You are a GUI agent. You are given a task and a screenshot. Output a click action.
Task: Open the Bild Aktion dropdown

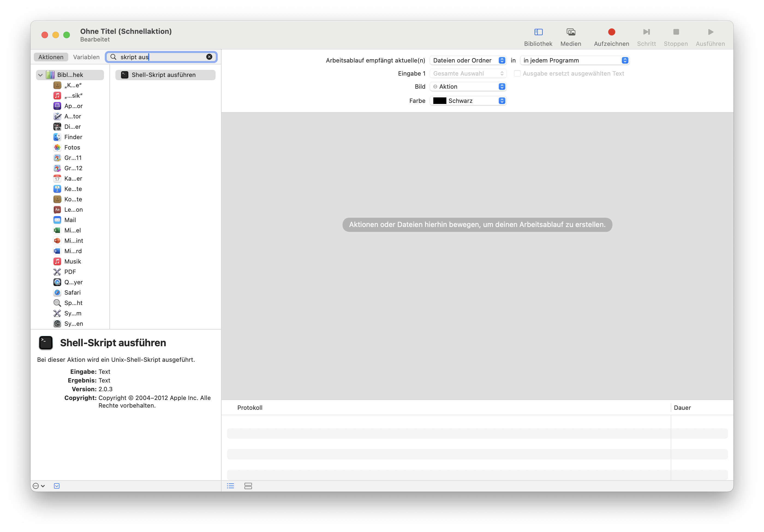tap(468, 86)
